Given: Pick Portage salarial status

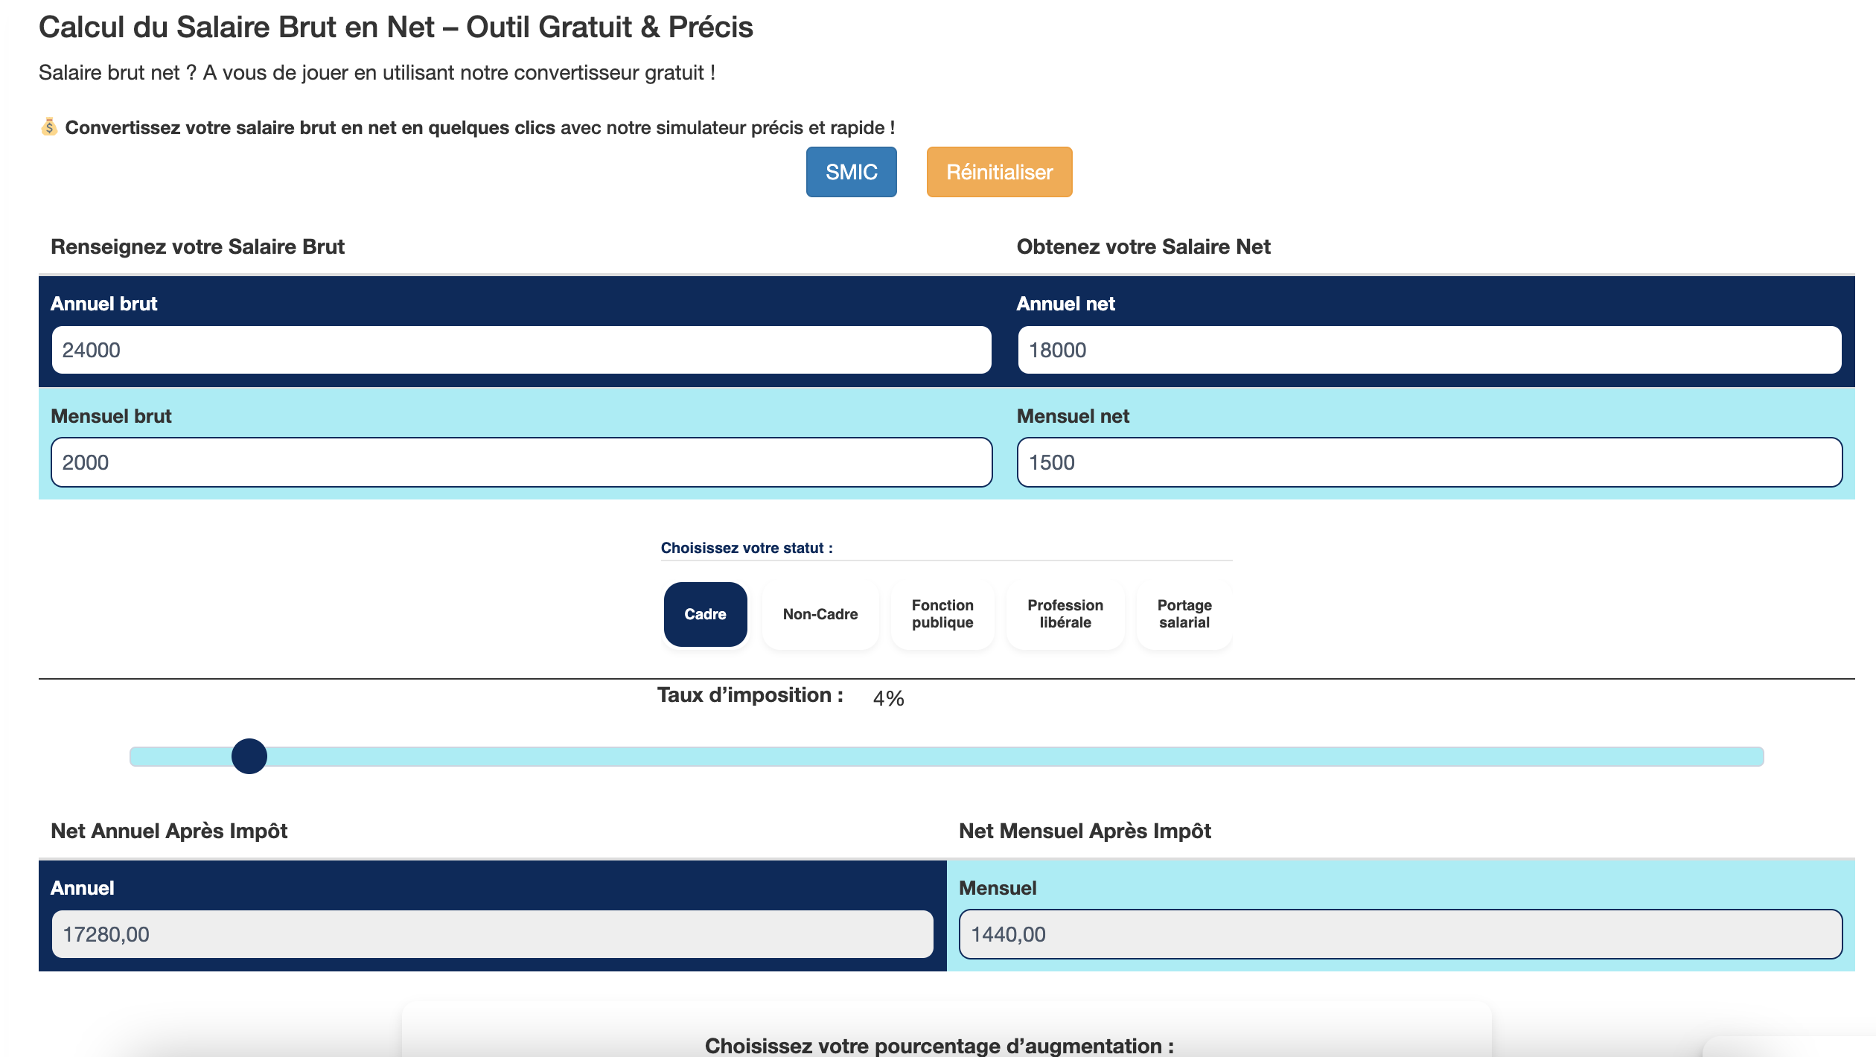Looking at the screenshot, I should click(x=1184, y=614).
